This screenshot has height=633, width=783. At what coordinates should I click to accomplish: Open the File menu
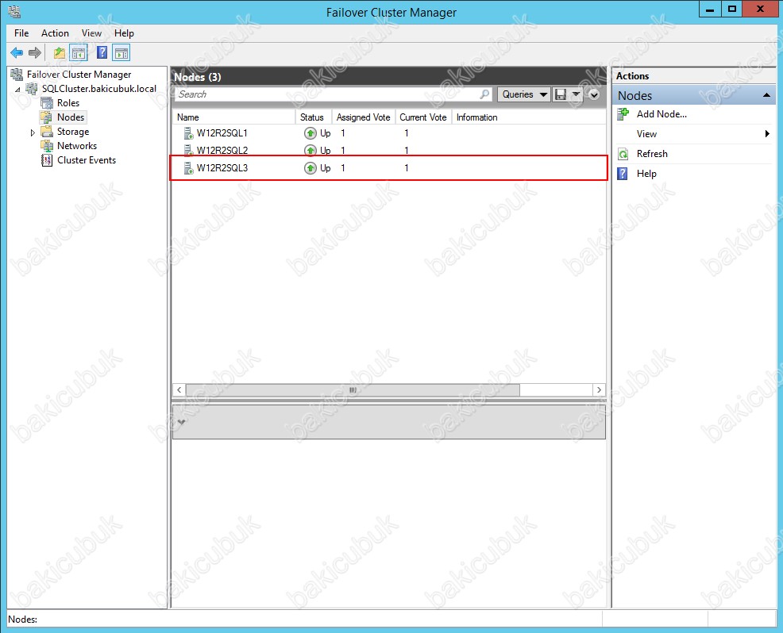pos(21,33)
